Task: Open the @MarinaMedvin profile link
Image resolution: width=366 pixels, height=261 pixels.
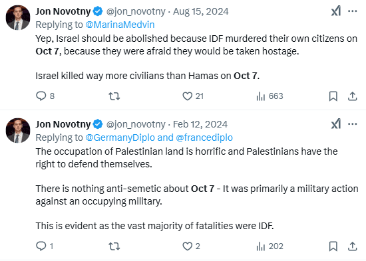Action: (x=120, y=25)
